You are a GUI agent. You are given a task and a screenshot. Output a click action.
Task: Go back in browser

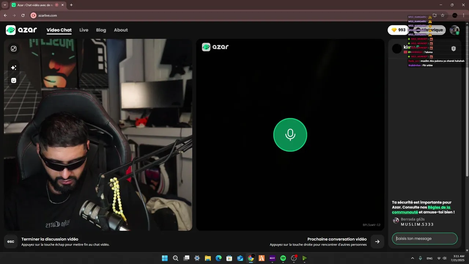click(x=5, y=15)
